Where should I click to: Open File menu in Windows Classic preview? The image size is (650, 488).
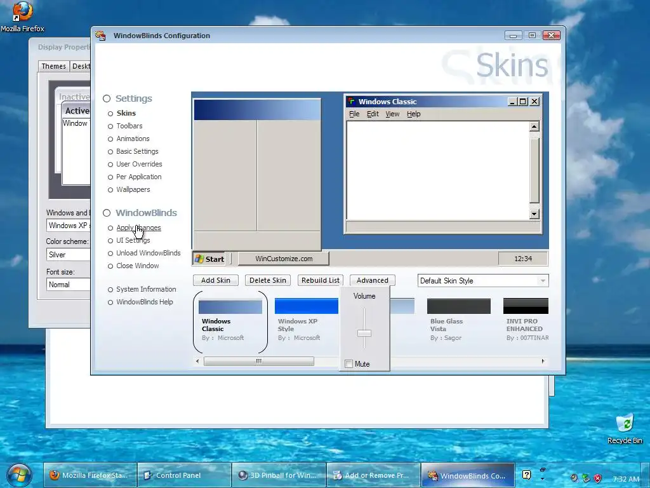pos(354,114)
